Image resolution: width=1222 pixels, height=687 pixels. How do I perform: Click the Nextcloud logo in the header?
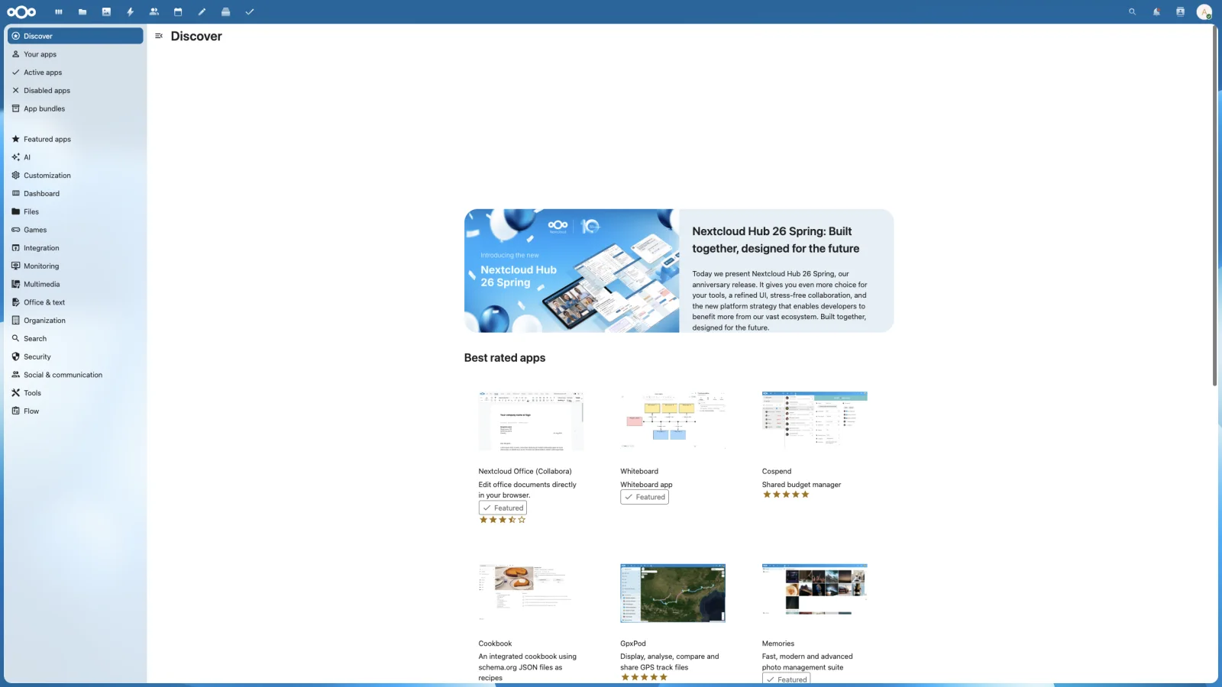click(21, 11)
